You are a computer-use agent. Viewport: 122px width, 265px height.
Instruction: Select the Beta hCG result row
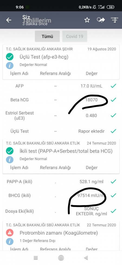tap(61, 100)
